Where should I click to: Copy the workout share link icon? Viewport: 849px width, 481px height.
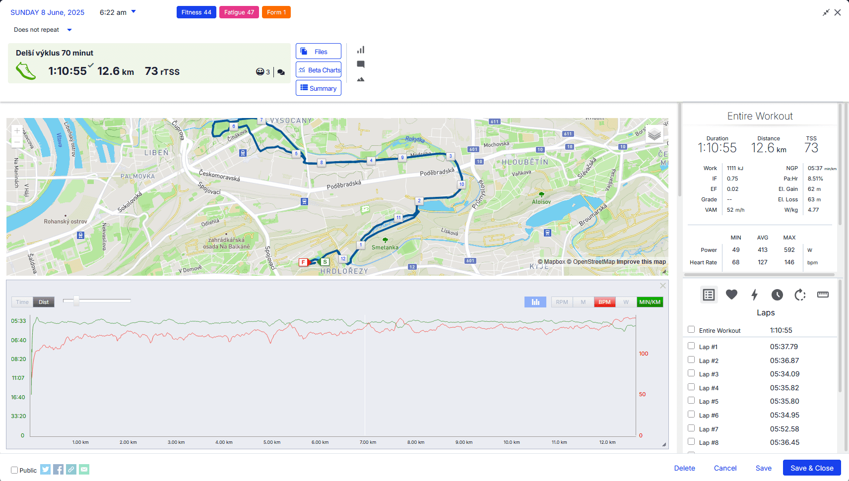click(x=71, y=469)
